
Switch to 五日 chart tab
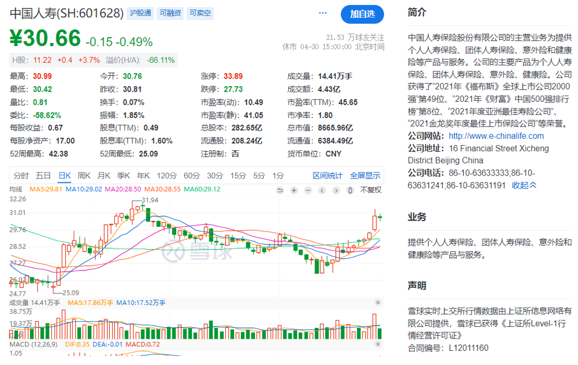43,175
